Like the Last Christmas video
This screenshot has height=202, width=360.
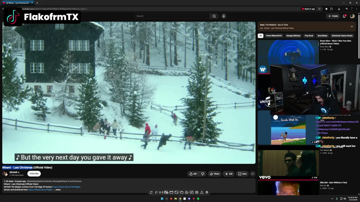(x=193, y=174)
